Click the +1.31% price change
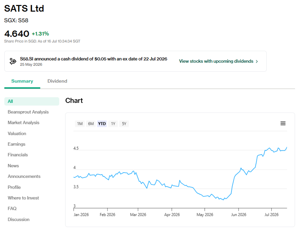Image resolution: width=297 pixels, height=228 pixels. [x=40, y=34]
